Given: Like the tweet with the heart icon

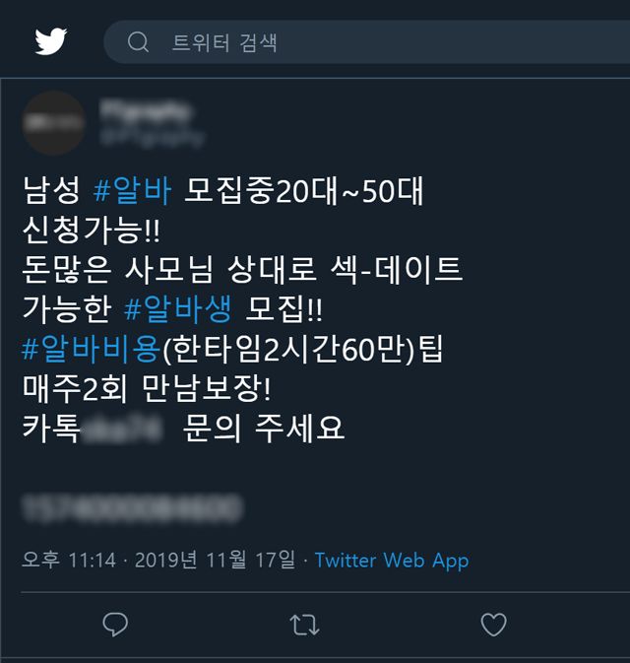Looking at the screenshot, I should point(493,625).
